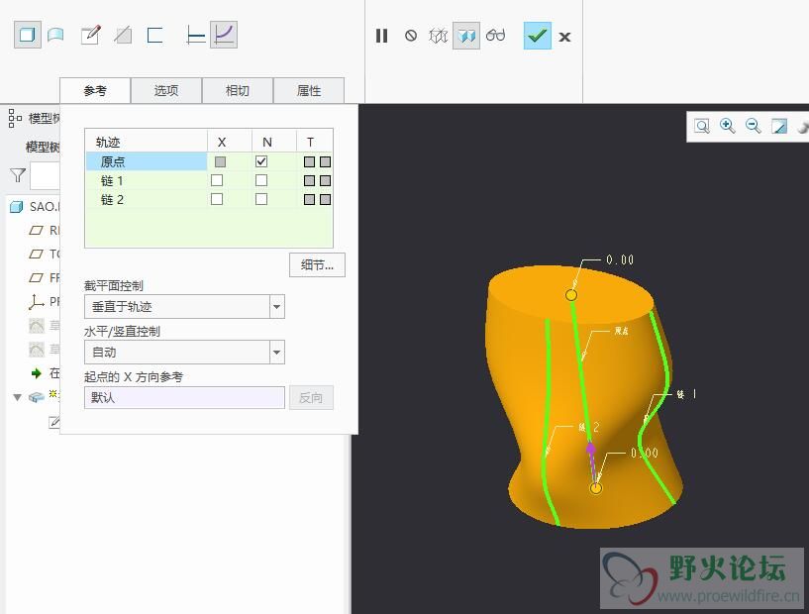
Task: Select the coordinate system icon in model tree
Action: coord(36,302)
